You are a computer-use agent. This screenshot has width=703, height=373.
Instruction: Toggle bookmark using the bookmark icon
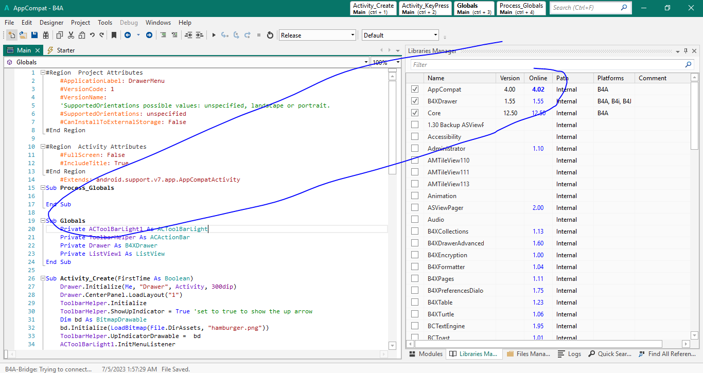coord(114,35)
